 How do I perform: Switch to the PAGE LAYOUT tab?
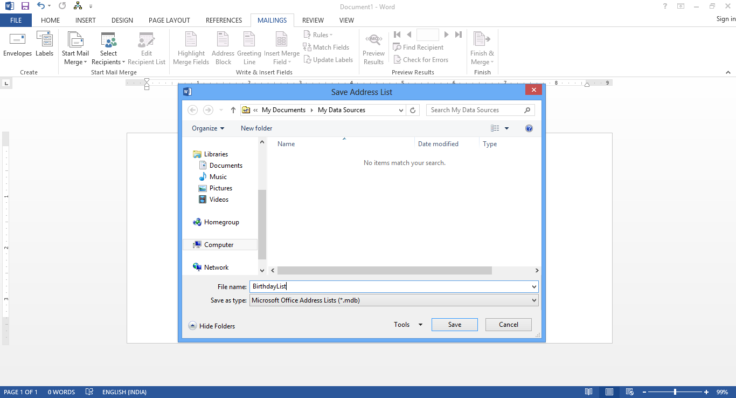click(x=169, y=20)
